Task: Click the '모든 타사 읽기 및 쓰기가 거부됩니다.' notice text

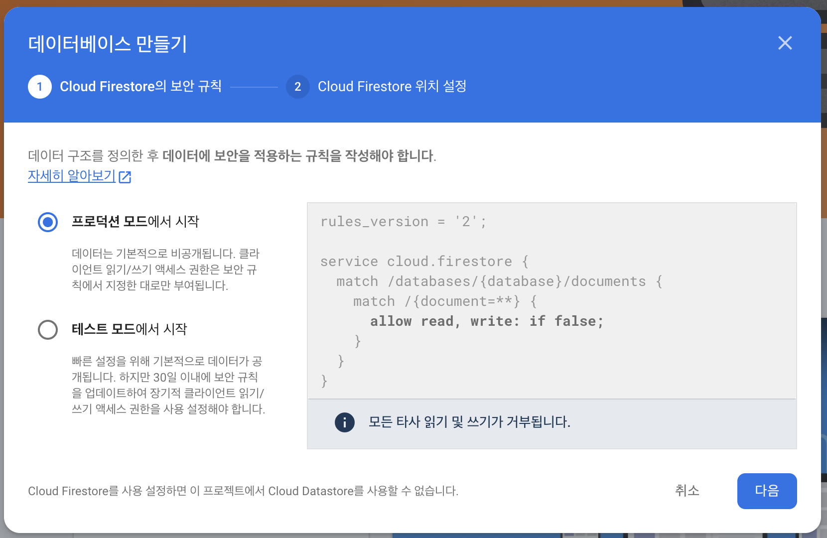Action: coord(469,422)
